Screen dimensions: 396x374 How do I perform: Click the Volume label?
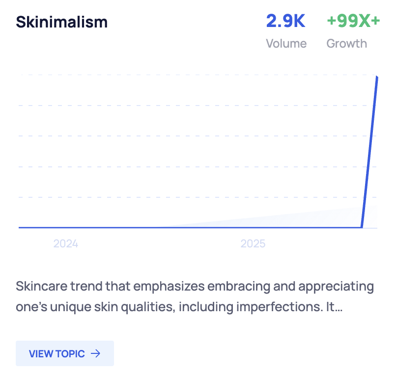coord(286,43)
